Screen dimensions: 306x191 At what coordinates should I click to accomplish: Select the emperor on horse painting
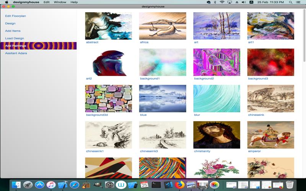click(271, 135)
